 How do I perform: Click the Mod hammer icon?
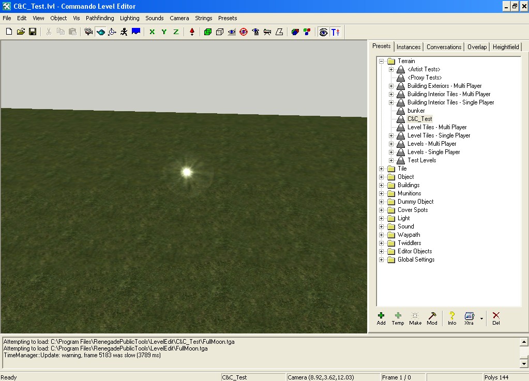click(x=432, y=318)
